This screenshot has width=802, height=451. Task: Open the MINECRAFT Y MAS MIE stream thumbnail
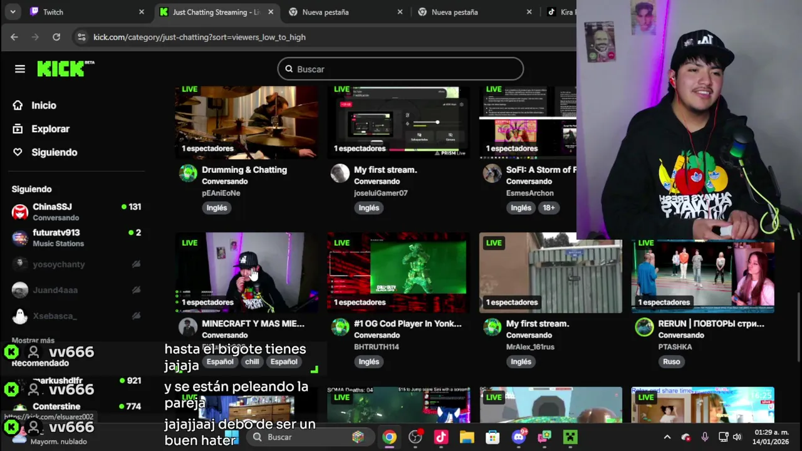[x=246, y=272]
